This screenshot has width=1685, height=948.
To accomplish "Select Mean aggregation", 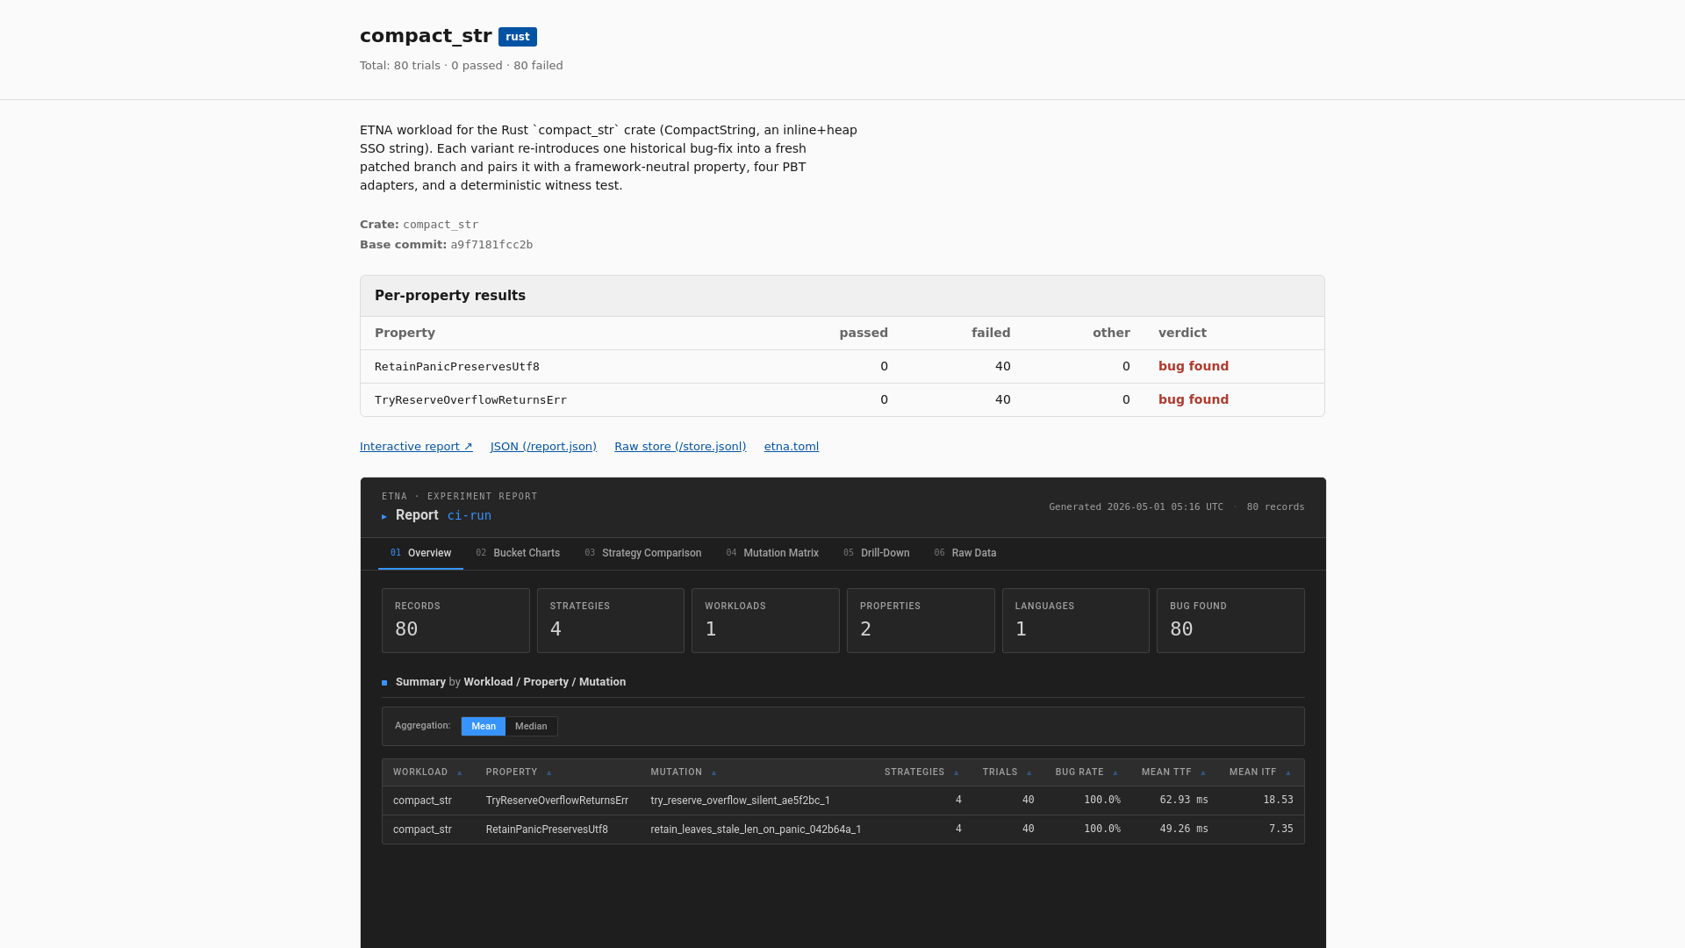I will [484, 727].
